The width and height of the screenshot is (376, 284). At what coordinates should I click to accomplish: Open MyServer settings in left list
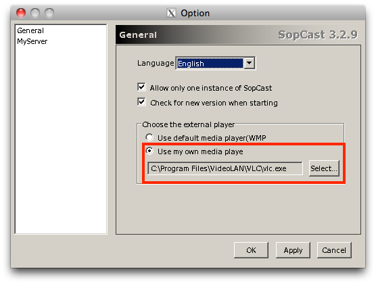point(32,41)
